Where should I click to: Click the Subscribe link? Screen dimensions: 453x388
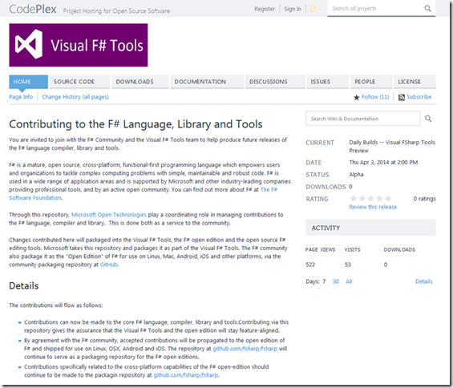419,97
